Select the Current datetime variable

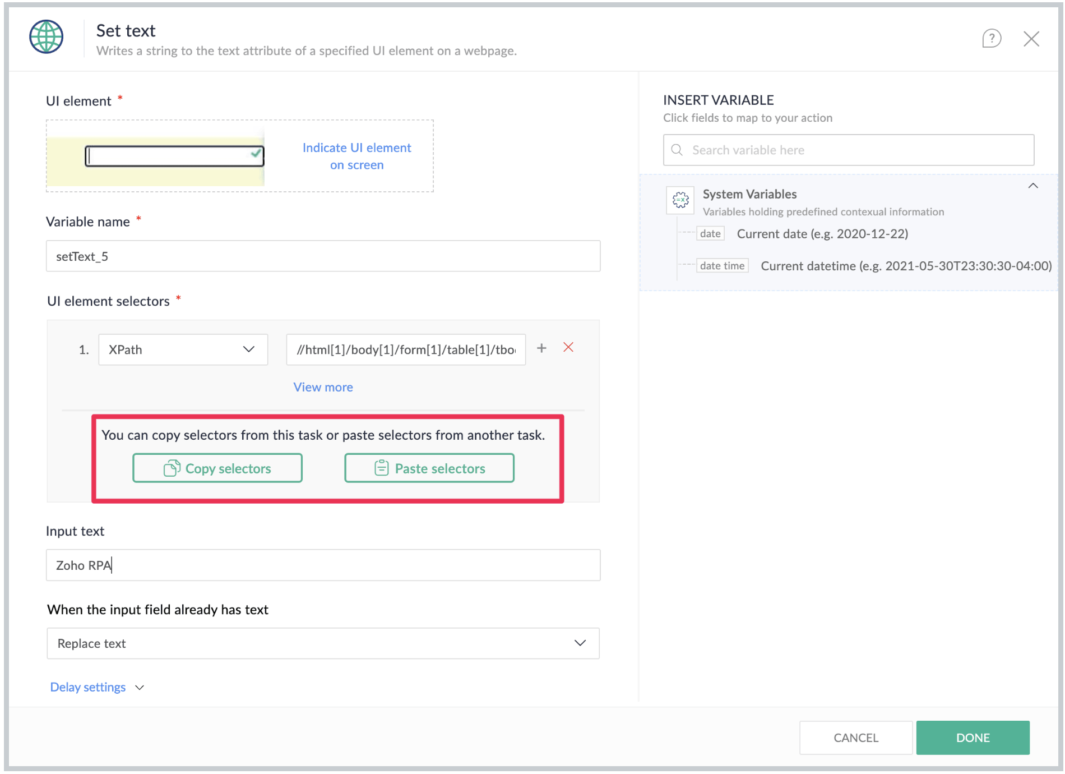874,266
